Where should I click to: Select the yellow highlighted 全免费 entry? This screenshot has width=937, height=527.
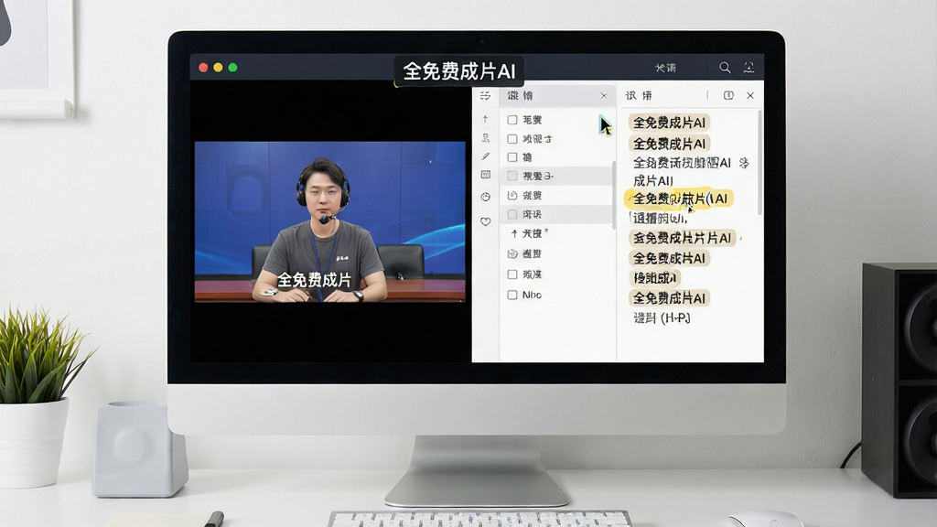click(x=680, y=199)
